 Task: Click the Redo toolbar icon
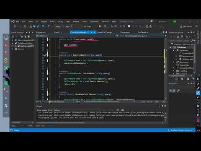click(x=49, y=26)
